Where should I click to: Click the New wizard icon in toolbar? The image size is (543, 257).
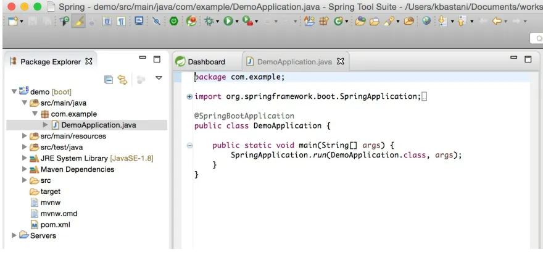tap(13, 22)
